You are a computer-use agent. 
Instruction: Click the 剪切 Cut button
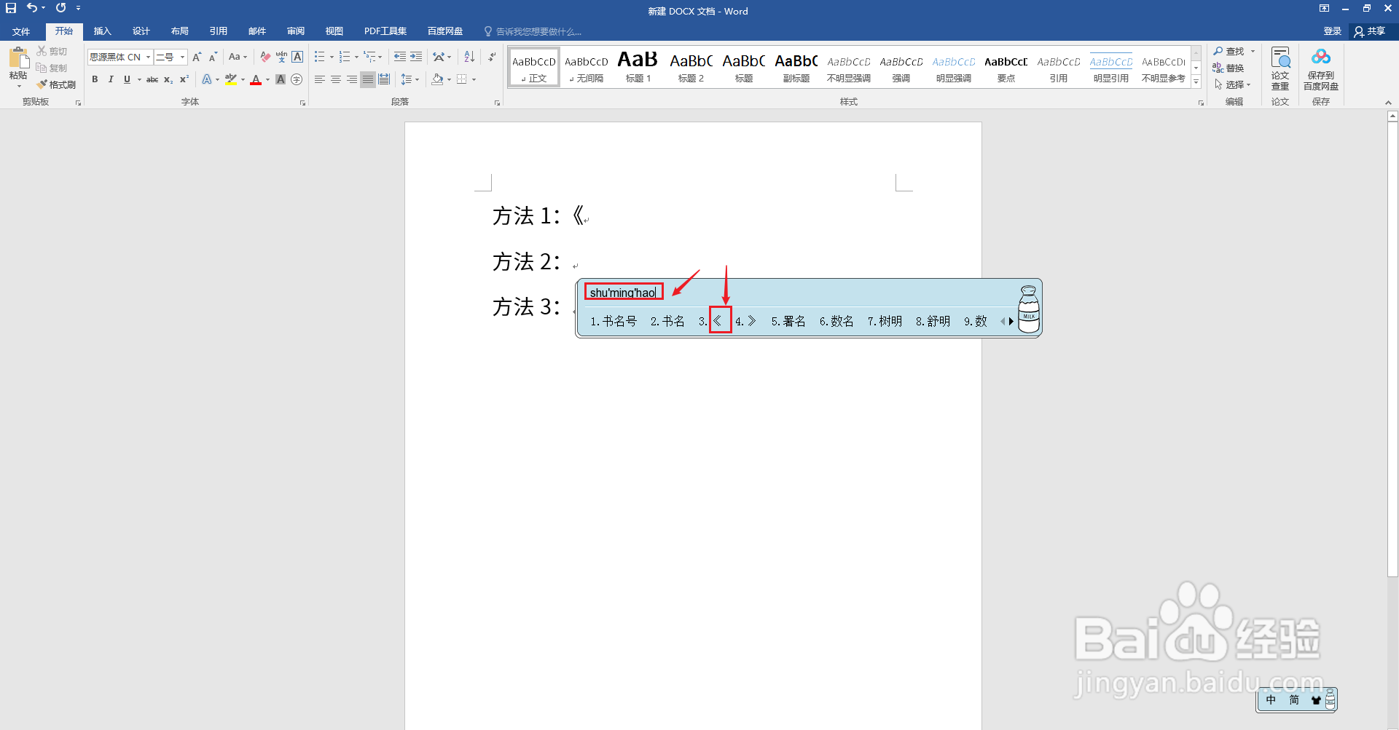[52, 51]
